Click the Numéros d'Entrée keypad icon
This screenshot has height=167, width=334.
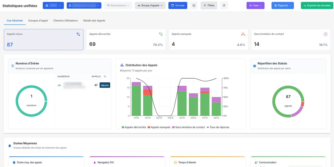(13, 66)
